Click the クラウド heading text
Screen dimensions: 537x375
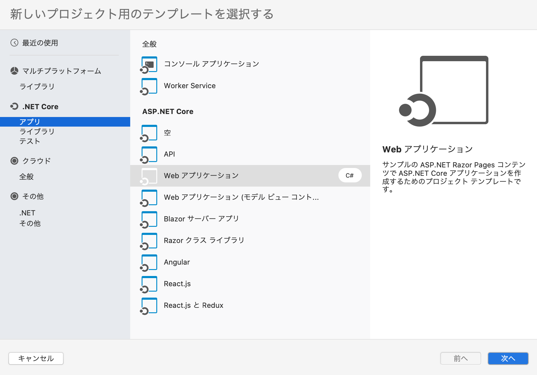(x=37, y=161)
